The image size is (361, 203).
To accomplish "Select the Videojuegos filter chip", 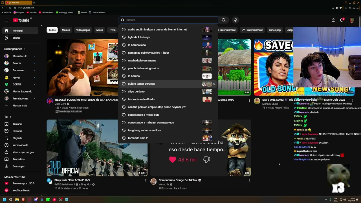I will pyautogui.click(x=83, y=30).
